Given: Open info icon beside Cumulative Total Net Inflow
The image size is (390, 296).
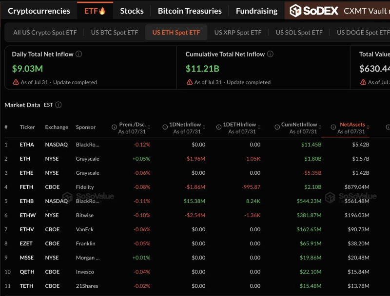Looking at the screenshot, I should click(270, 54).
